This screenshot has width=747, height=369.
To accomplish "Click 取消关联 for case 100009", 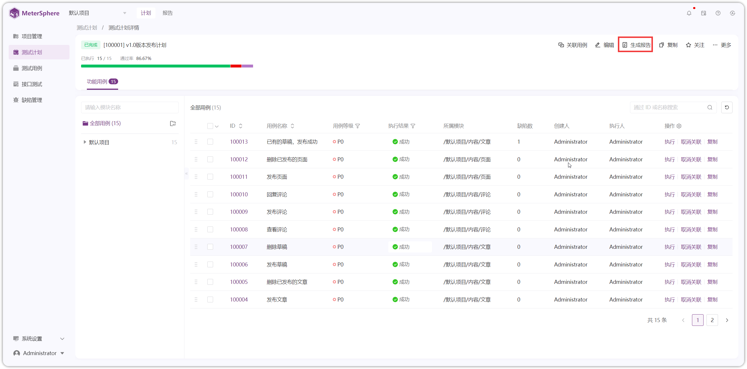I will point(691,212).
